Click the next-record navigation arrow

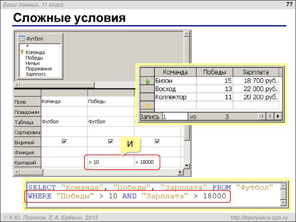coord(277,116)
